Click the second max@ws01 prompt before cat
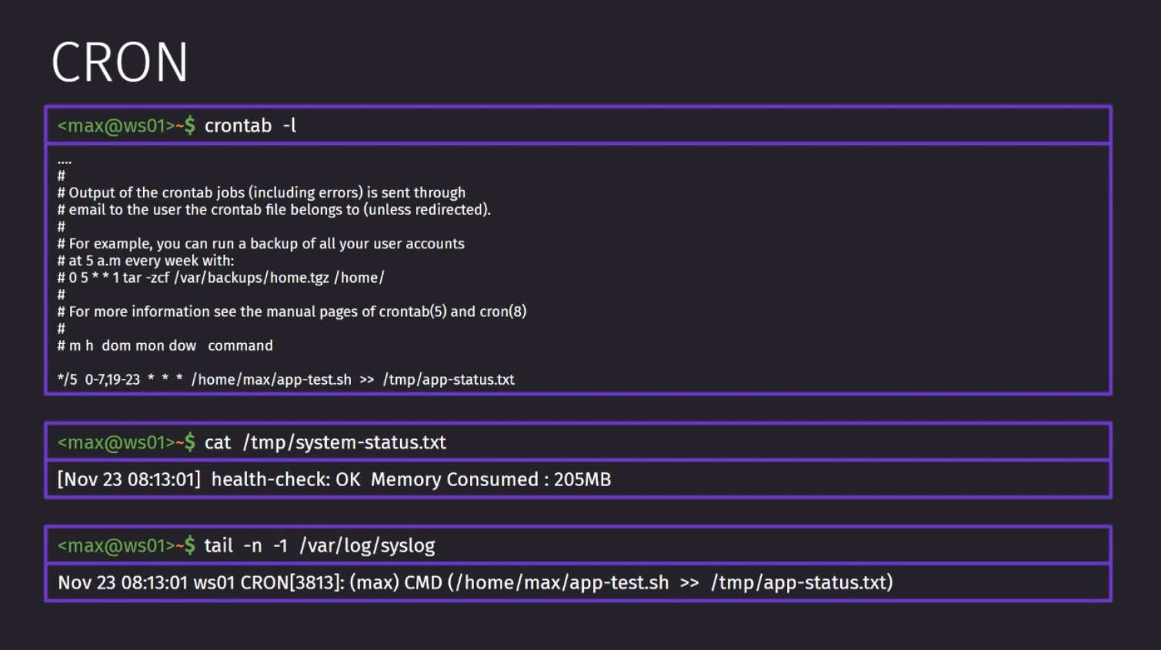This screenshot has height=650, width=1161. pos(126,442)
